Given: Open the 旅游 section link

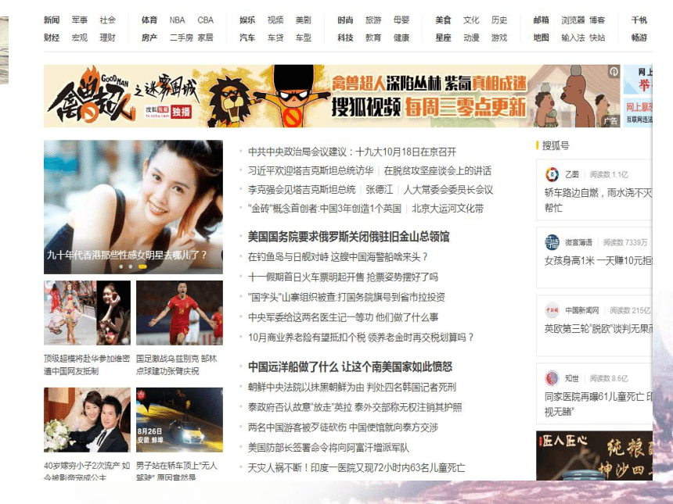Looking at the screenshot, I should coord(373,20).
